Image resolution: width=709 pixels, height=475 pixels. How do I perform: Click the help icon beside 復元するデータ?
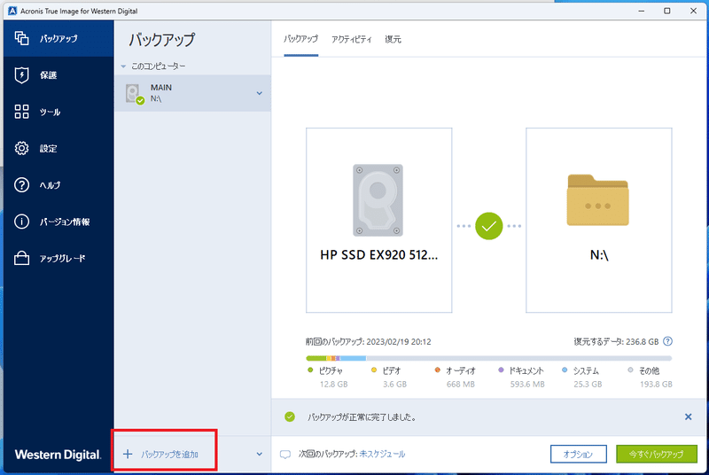click(x=667, y=341)
